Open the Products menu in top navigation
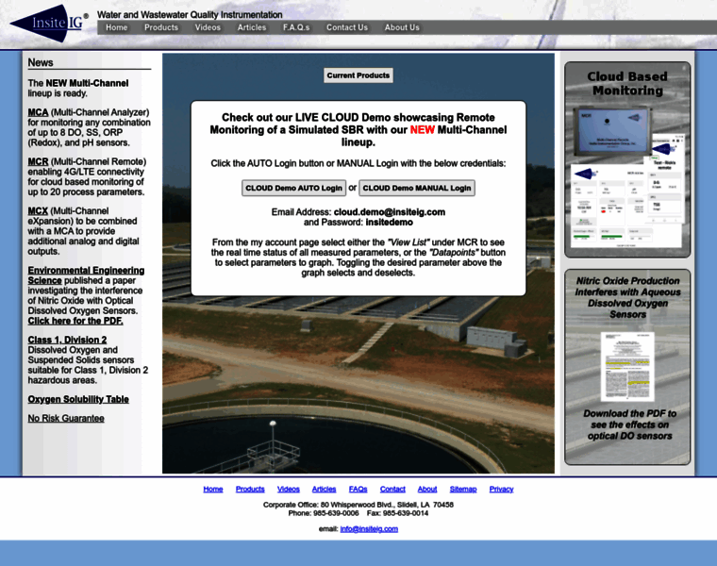 point(161,27)
